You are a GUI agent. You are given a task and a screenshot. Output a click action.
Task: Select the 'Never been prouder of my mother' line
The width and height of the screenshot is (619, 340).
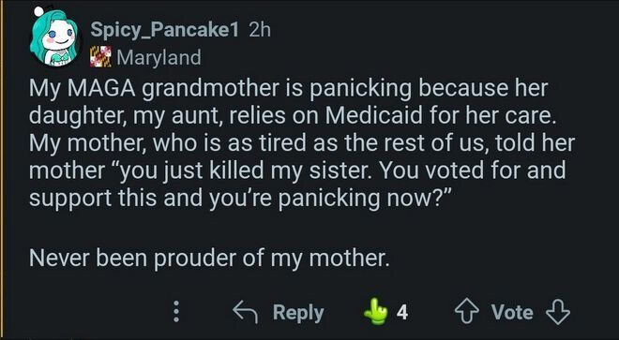coord(209,259)
